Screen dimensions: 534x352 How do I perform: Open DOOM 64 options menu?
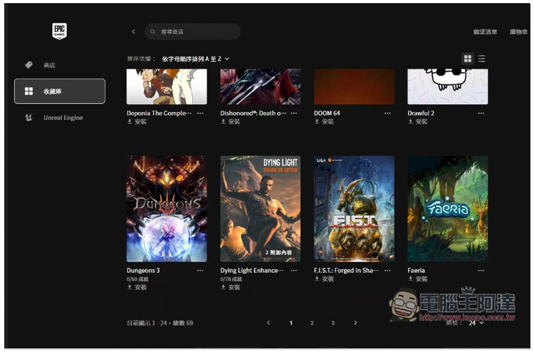pyautogui.click(x=388, y=113)
